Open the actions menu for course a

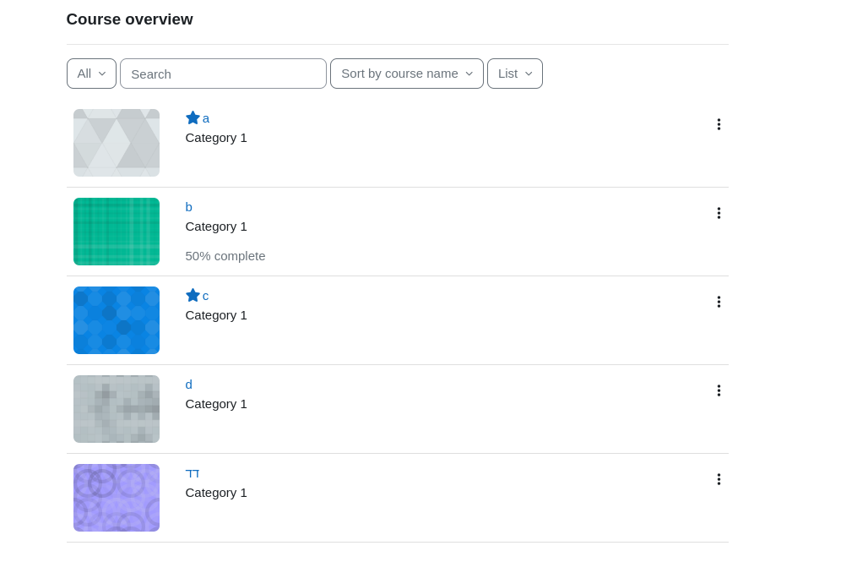pos(719,125)
